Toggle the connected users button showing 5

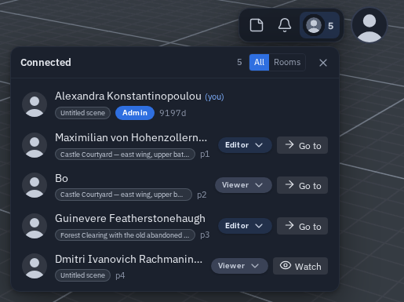pos(319,25)
